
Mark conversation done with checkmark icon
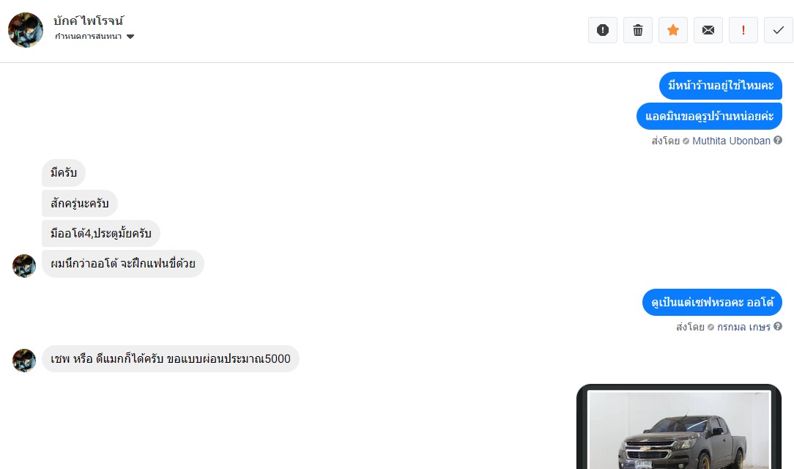click(x=779, y=30)
